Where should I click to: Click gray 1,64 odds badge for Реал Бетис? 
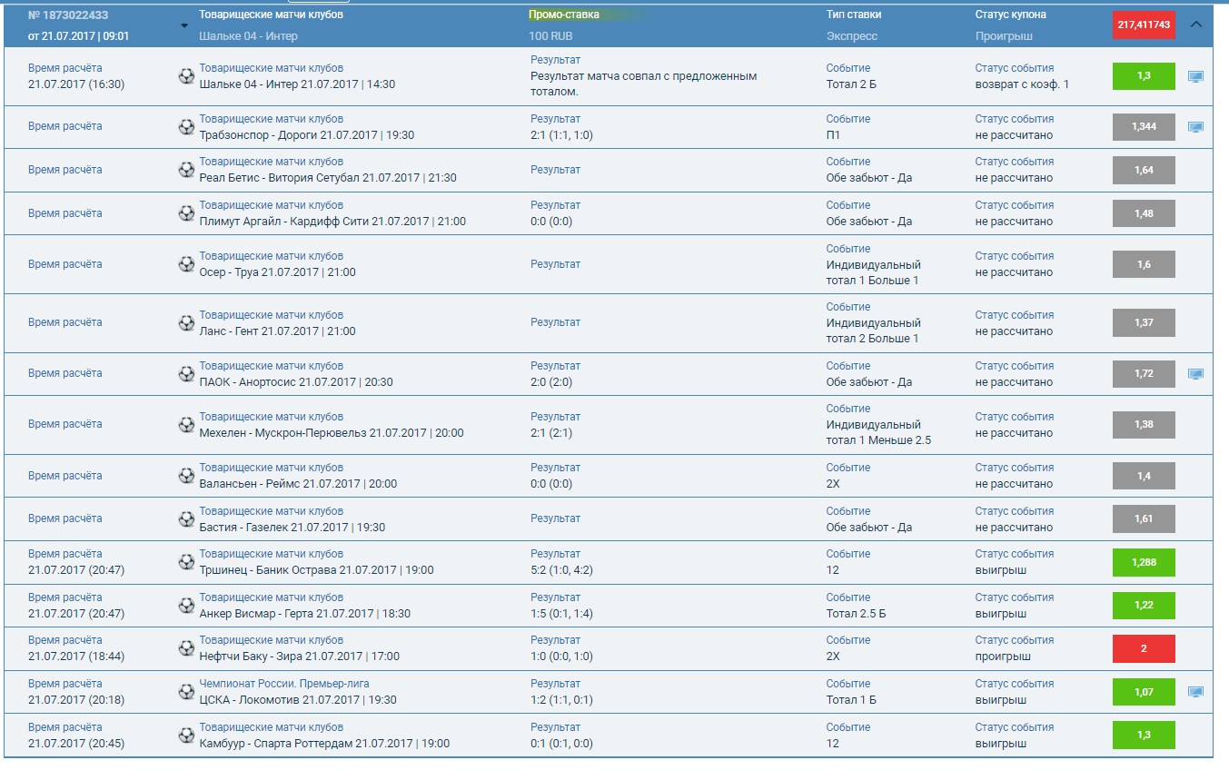(x=1144, y=170)
